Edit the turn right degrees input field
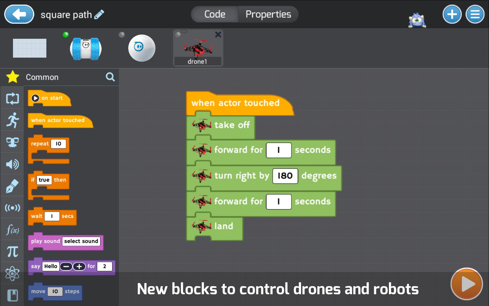The height and width of the screenshot is (306, 489). coord(284,175)
